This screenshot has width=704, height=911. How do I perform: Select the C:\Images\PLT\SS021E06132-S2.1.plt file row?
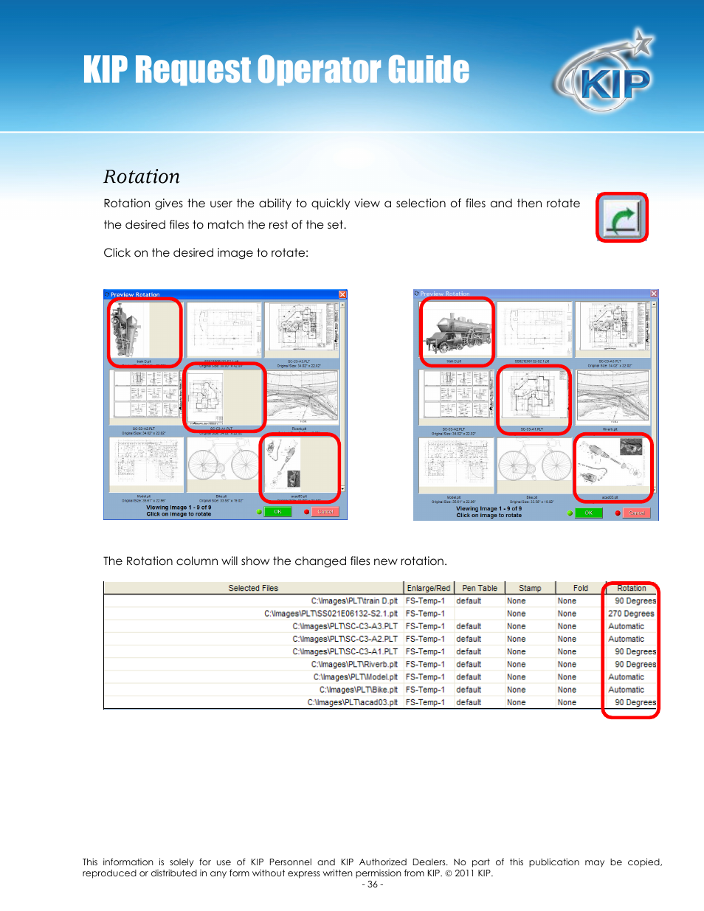(380, 614)
